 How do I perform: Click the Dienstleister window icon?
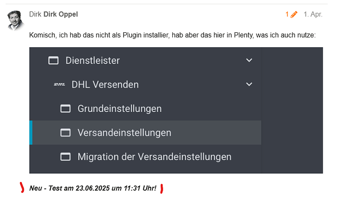coord(53,61)
